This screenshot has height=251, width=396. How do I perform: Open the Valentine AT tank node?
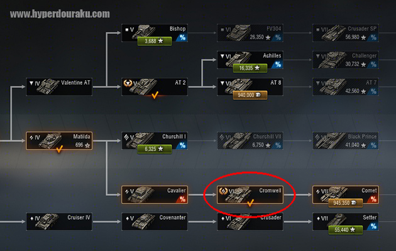click(x=59, y=87)
